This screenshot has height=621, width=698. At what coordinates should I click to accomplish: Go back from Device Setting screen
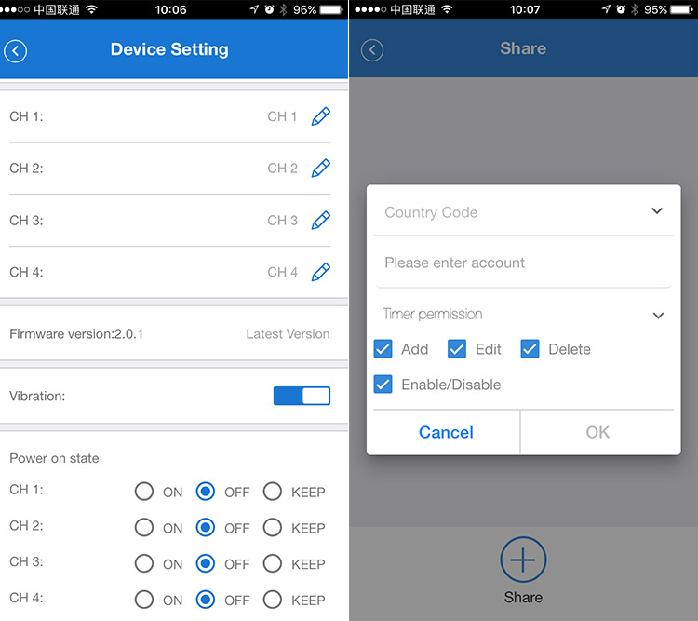(16, 50)
